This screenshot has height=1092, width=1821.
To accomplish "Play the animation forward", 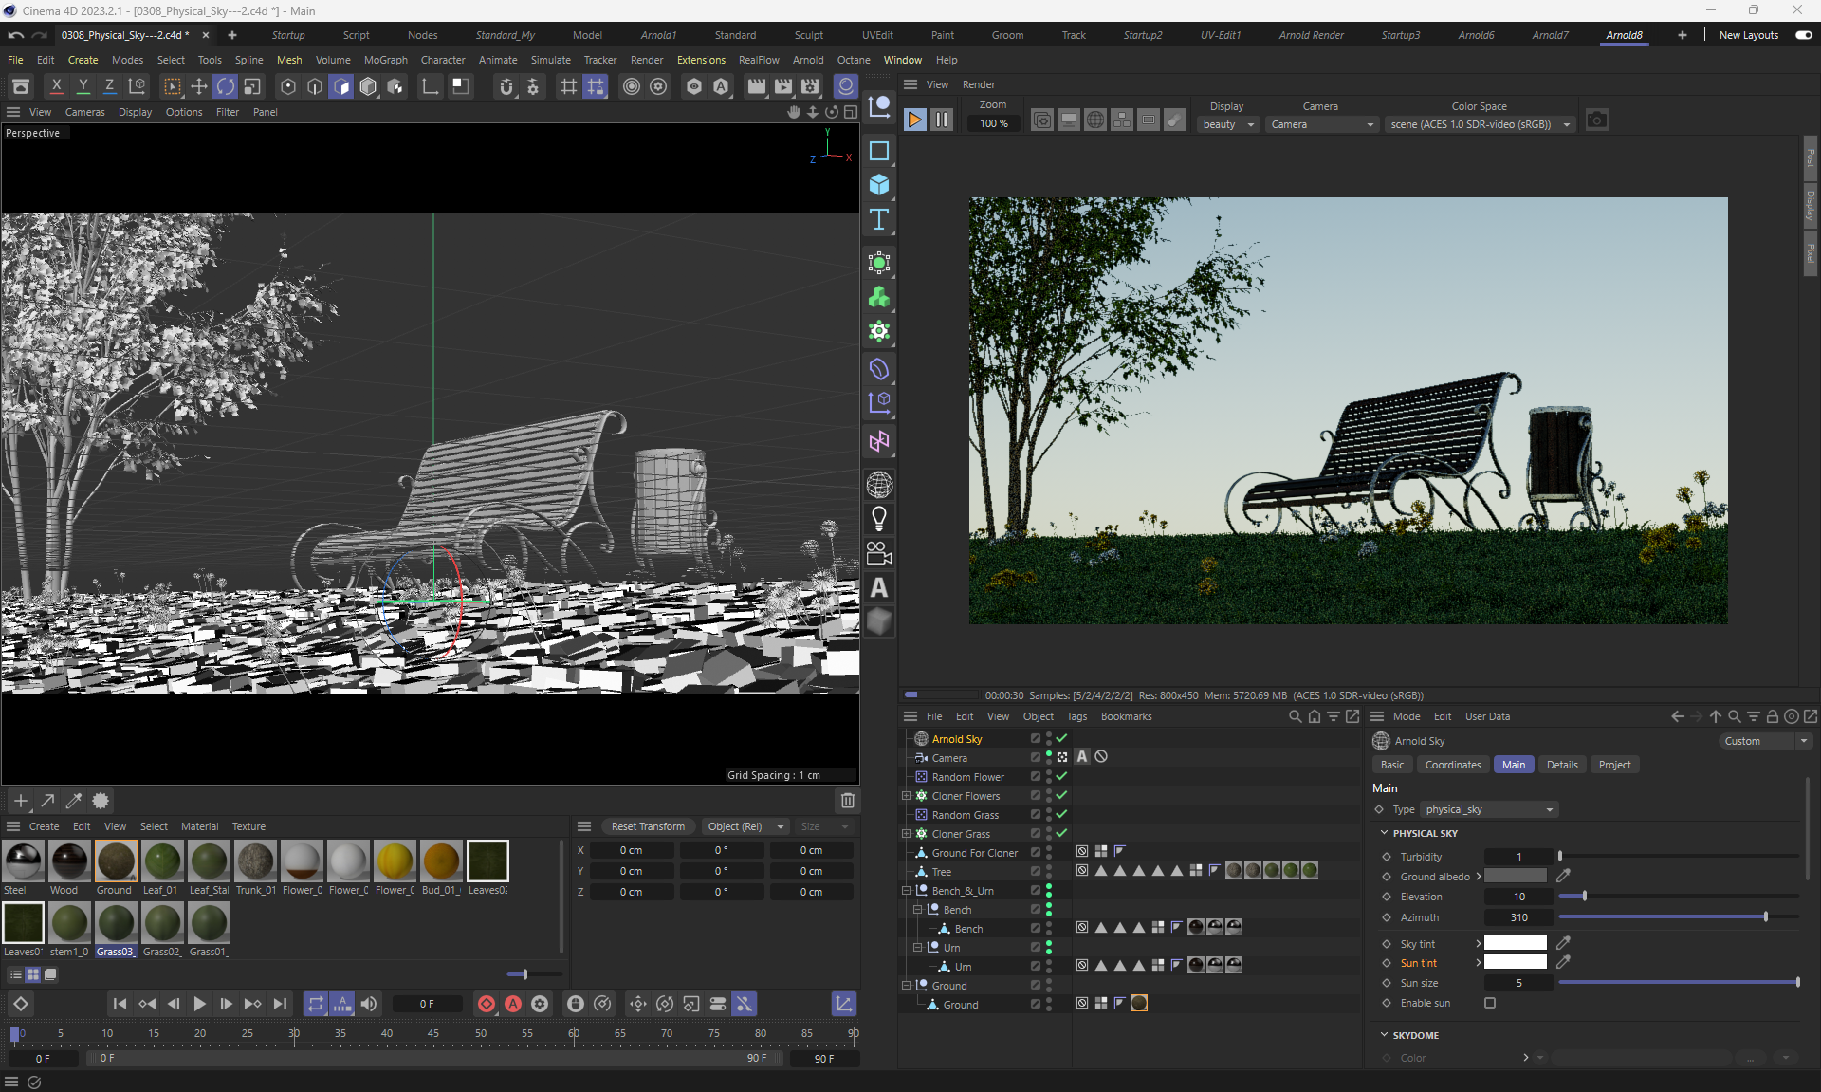I will click(x=199, y=1004).
